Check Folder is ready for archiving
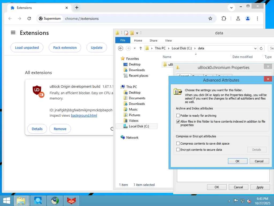 click(178, 115)
